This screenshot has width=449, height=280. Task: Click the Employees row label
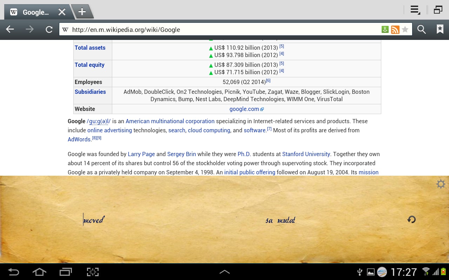tap(88, 82)
